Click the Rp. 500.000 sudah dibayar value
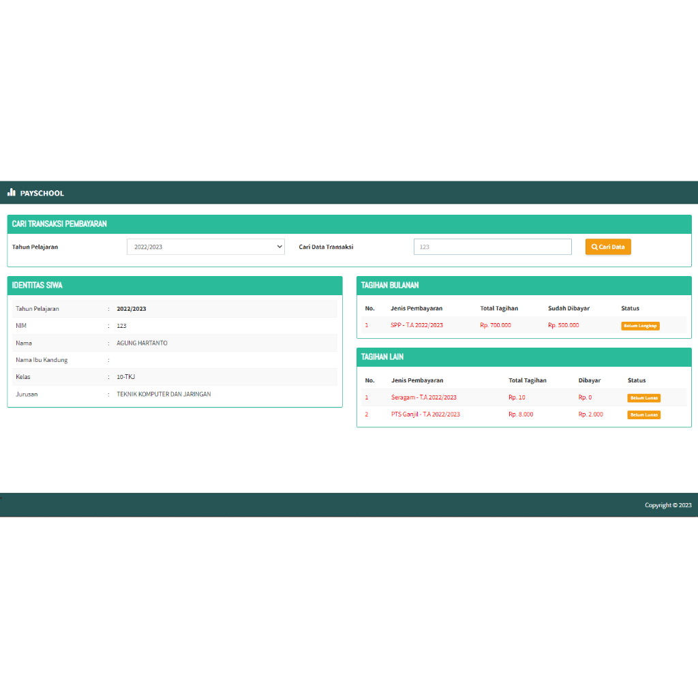This screenshot has width=698, height=698. click(x=564, y=325)
